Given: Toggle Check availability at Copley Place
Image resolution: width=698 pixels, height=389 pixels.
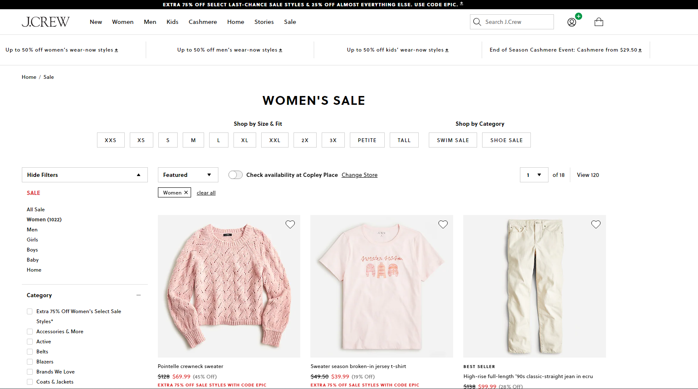Looking at the screenshot, I should pyautogui.click(x=236, y=175).
